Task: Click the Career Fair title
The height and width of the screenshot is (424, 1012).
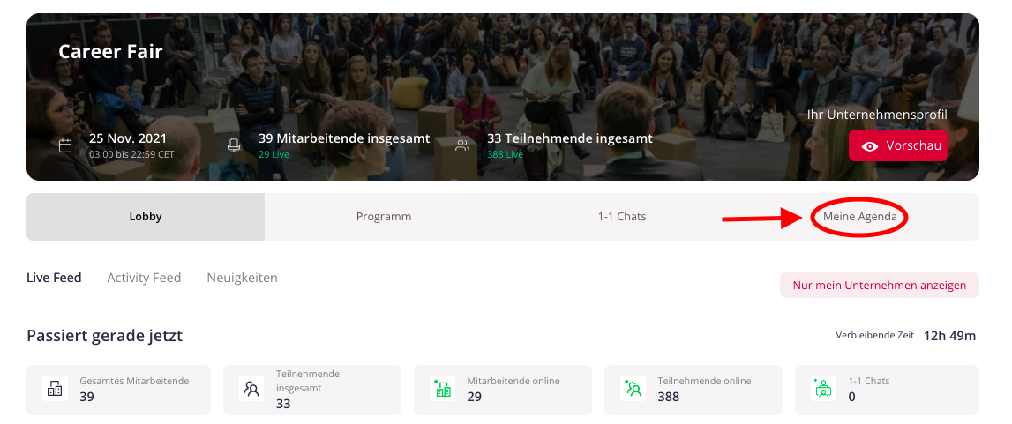Action: point(110,51)
